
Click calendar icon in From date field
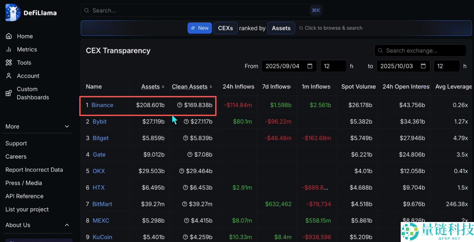coord(310,66)
